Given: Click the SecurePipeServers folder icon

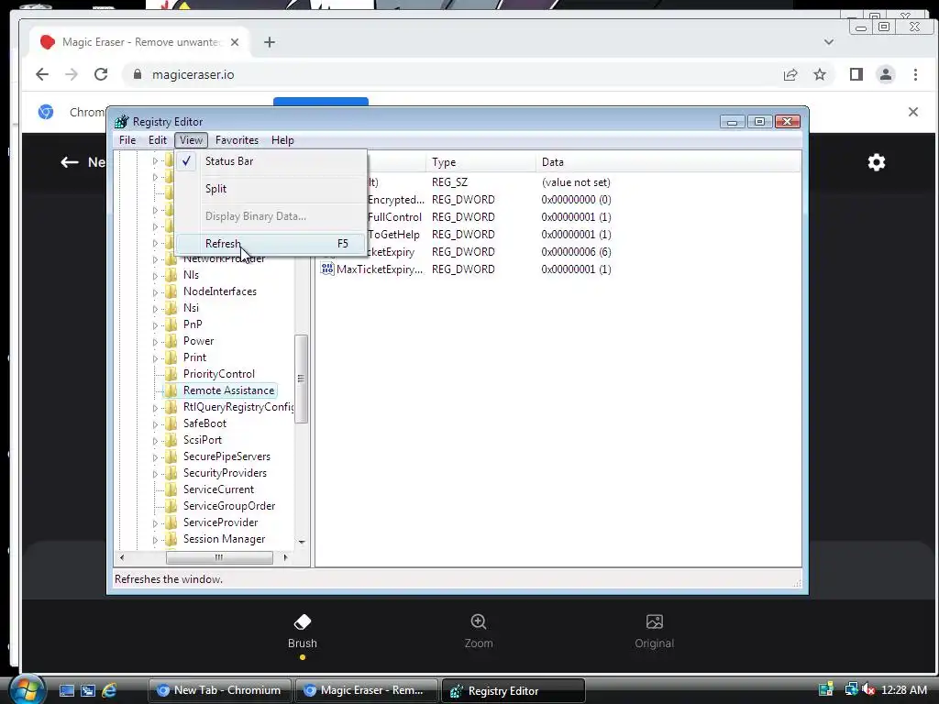Looking at the screenshot, I should pos(171,456).
